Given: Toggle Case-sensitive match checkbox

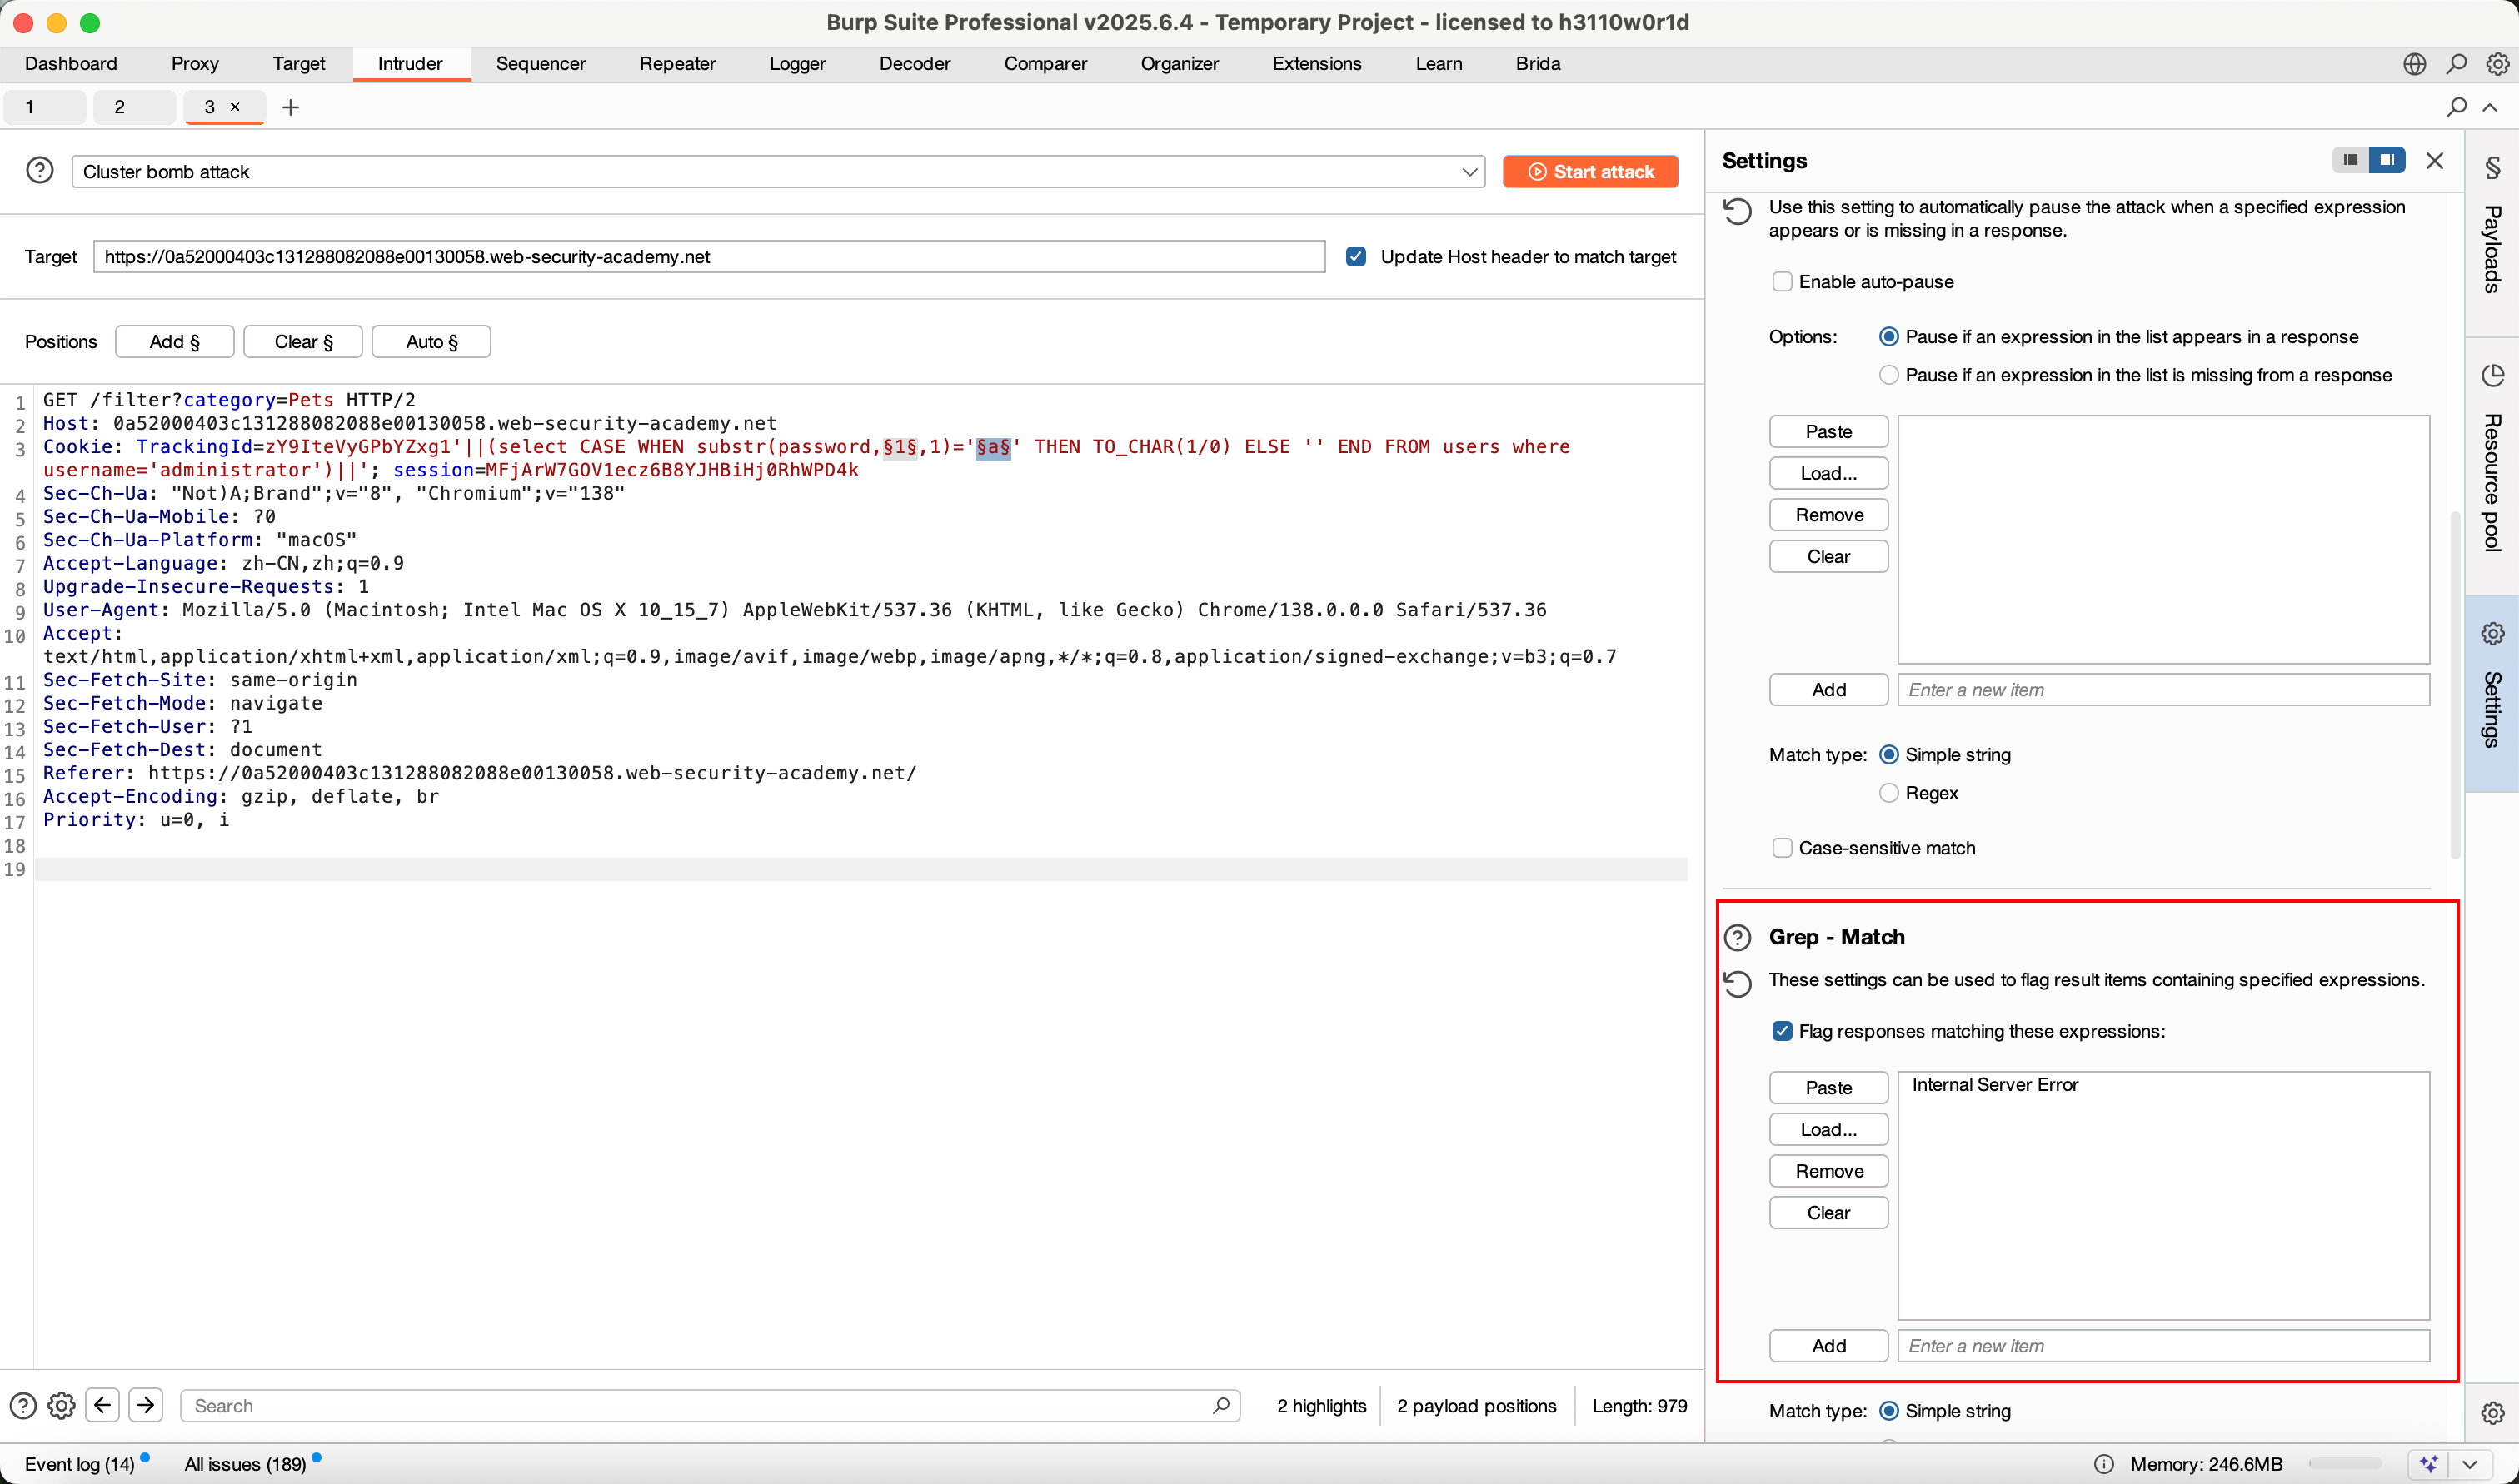Looking at the screenshot, I should click(x=1782, y=848).
